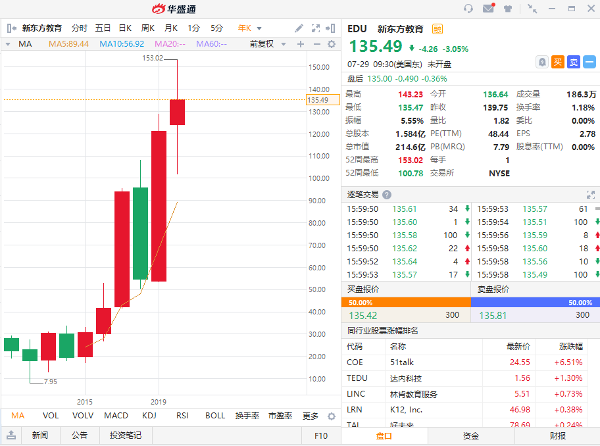This screenshot has height=446, width=600.
Task: Switch to 5分 chart
Action: tap(216, 28)
